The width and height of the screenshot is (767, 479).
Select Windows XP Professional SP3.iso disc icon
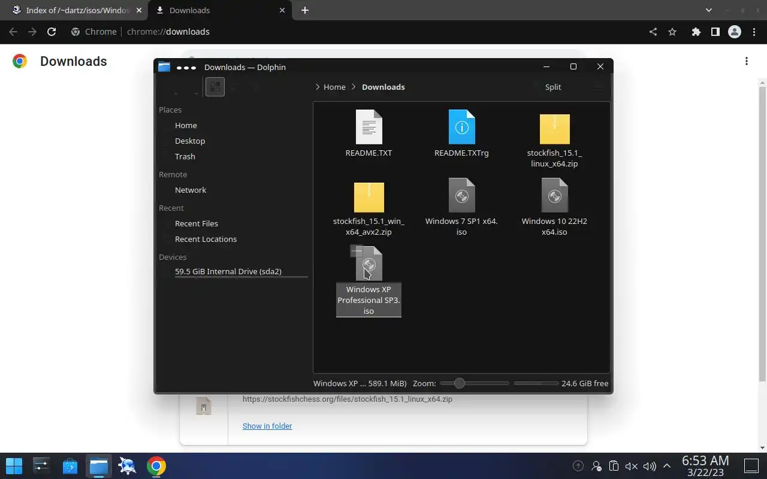369,263
